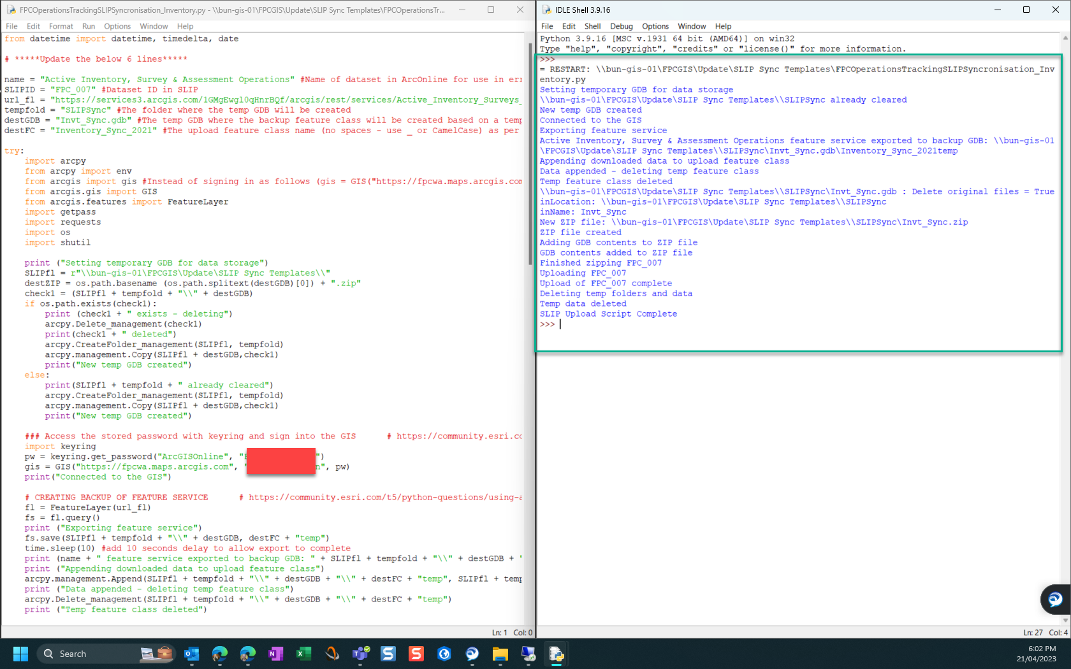Open the Windows Start menu
1071x669 pixels.
[x=20, y=654]
